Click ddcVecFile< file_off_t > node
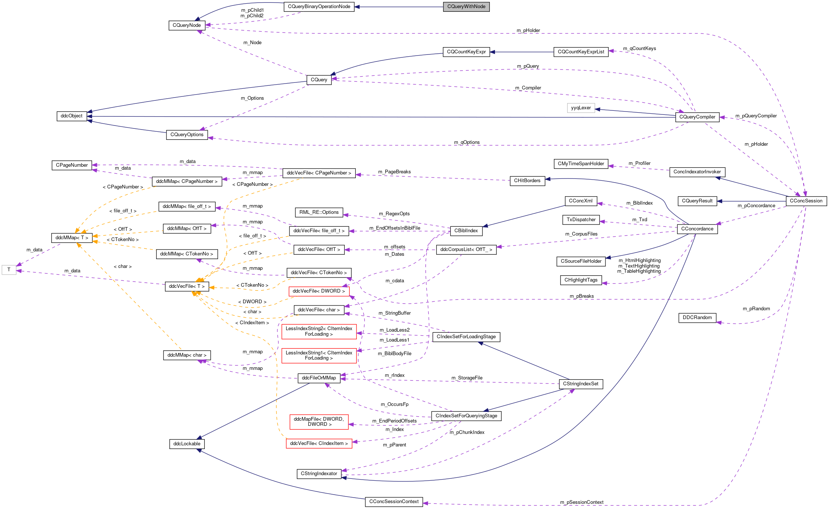Viewport: 829px width, 509px height. pyautogui.click(x=319, y=231)
